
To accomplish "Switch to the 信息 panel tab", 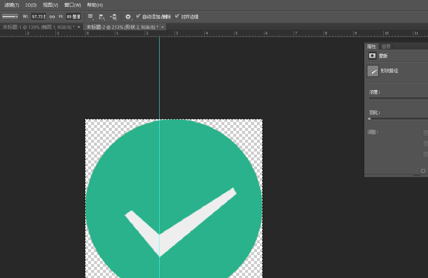I will 386,47.
